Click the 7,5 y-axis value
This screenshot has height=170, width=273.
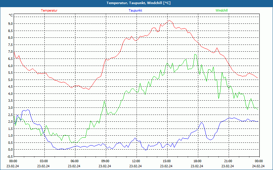pos(11,45)
